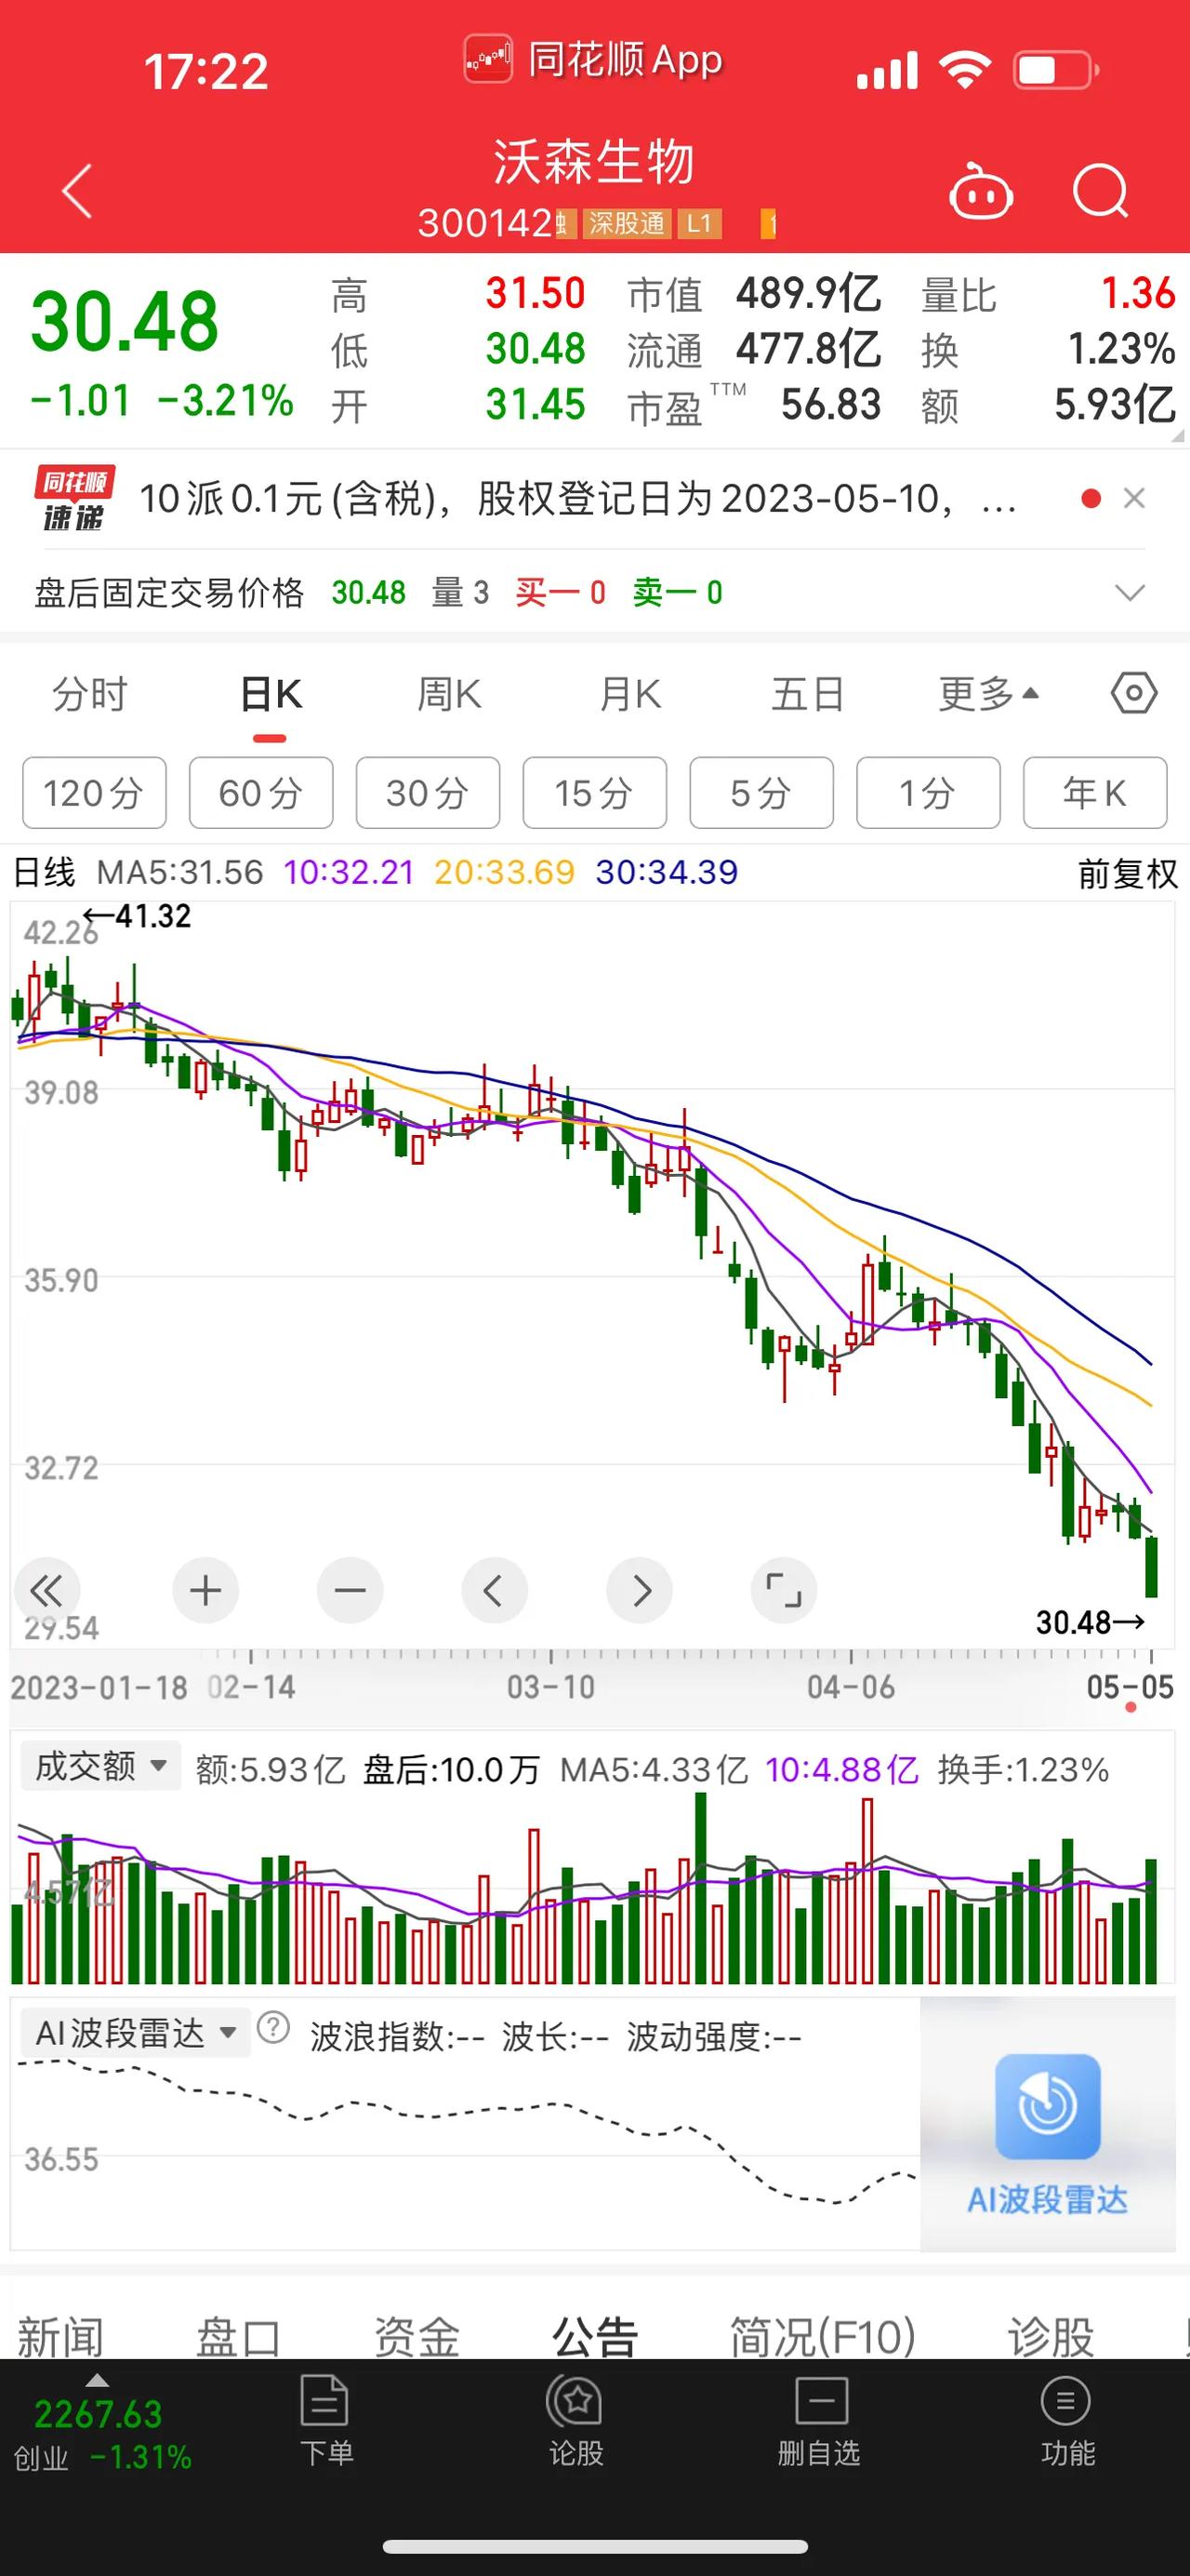Tap 市值 489.9亿 value
Image resolution: width=1190 pixels, height=2576 pixels.
click(808, 294)
